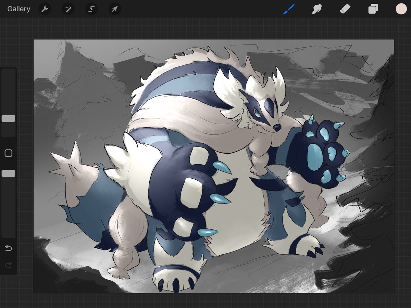The image size is (411, 308).
Task: Select the Transform arrow tool
Action: tap(115, 9)
